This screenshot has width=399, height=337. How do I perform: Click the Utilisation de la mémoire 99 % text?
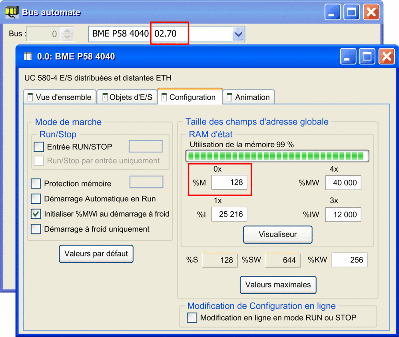point(242,144)
